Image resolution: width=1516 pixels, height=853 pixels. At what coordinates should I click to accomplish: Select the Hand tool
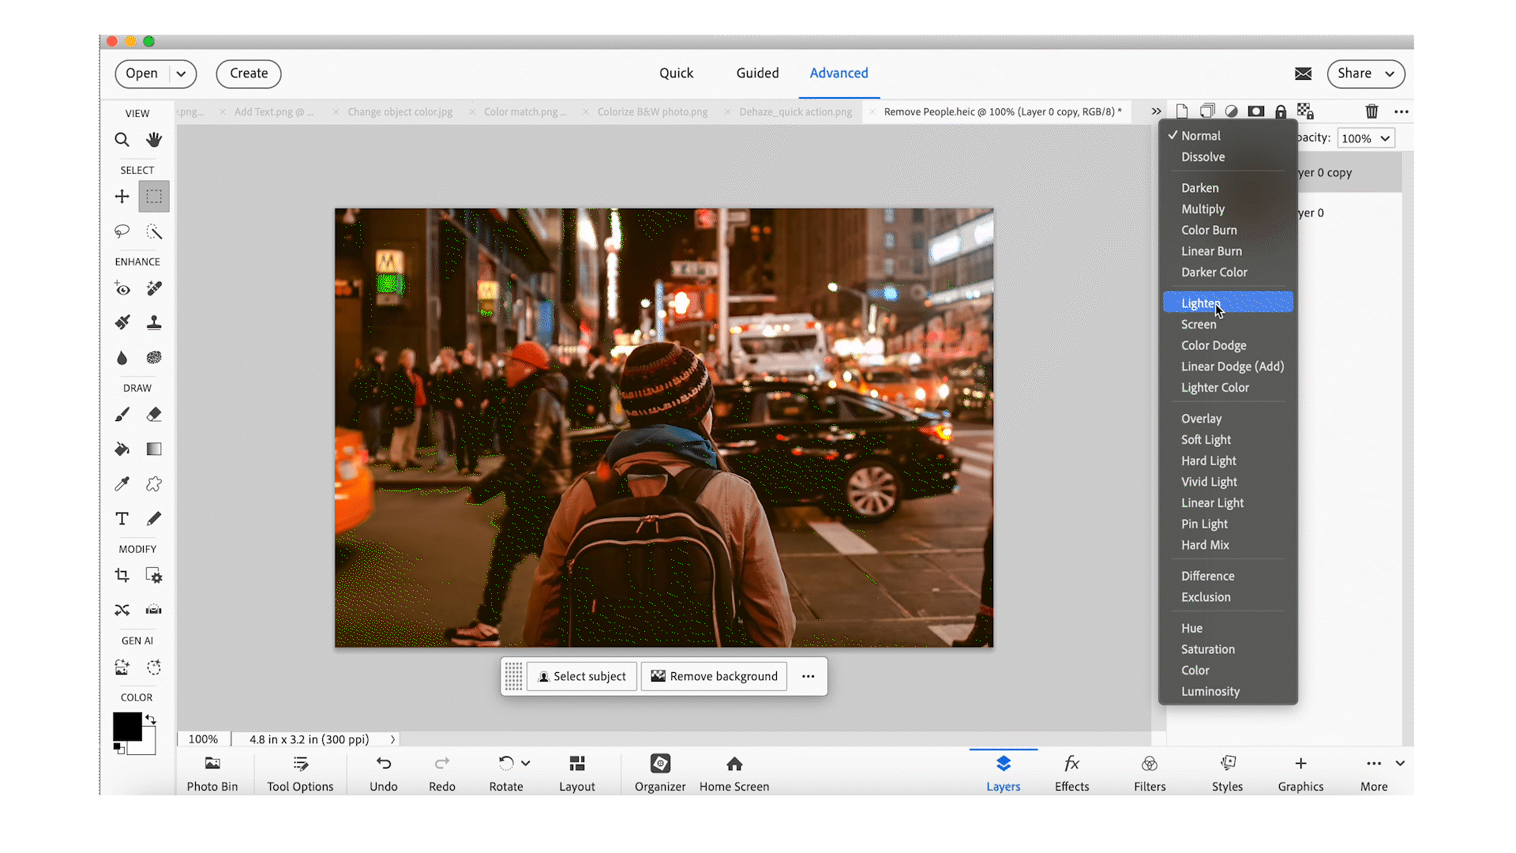point(154,140)
